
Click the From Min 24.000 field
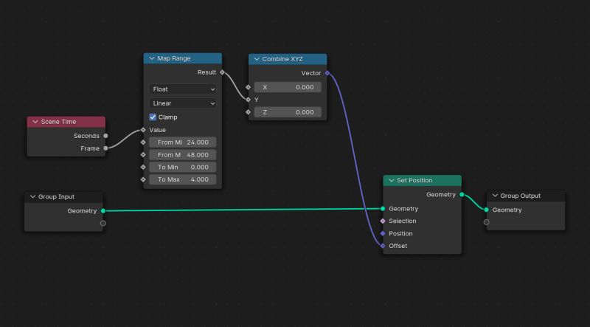(x=182, y=142)
